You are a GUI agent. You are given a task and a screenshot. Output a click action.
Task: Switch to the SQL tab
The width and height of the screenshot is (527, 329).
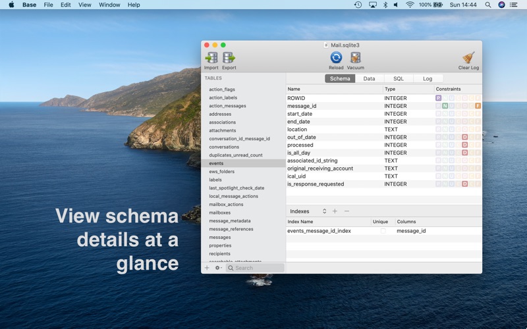tap(399, 78)
